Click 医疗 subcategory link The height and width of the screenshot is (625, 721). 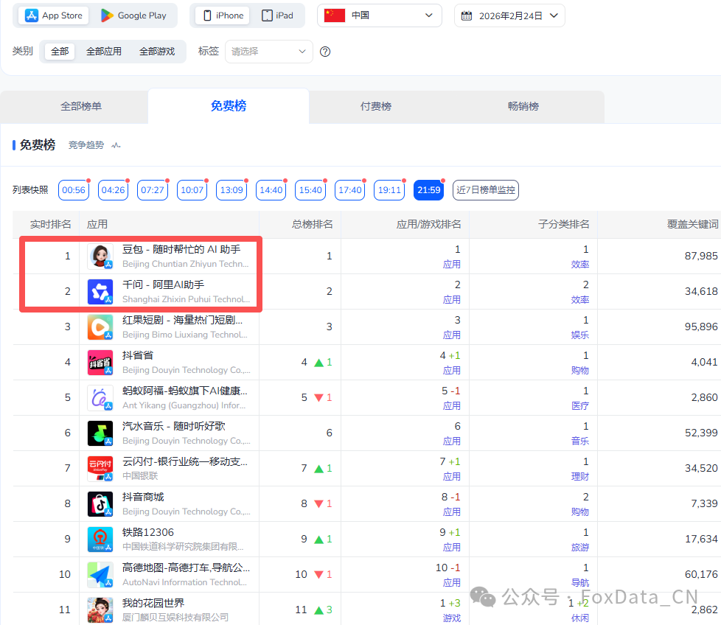coord(580,406)
